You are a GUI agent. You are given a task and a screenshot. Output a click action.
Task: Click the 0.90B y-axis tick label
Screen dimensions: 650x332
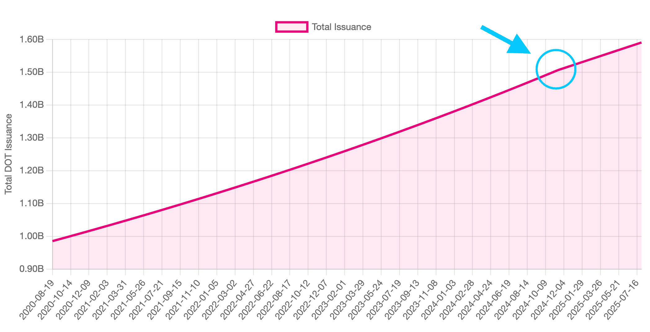pos(32,269)
